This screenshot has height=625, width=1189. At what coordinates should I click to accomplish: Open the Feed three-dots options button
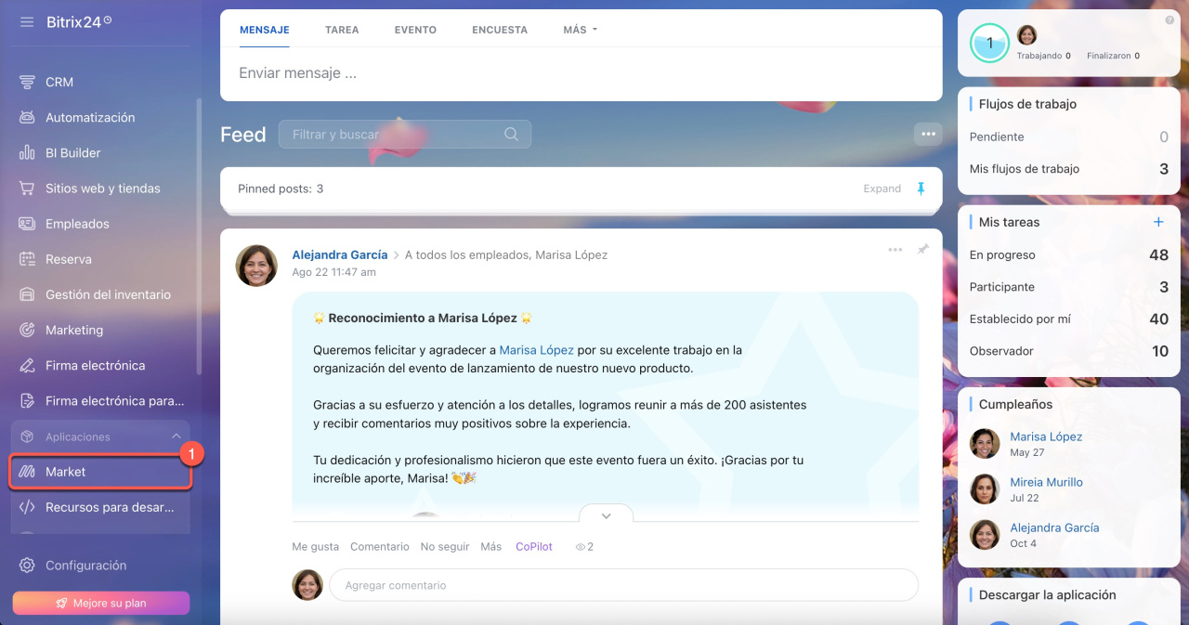coord(927,134)
